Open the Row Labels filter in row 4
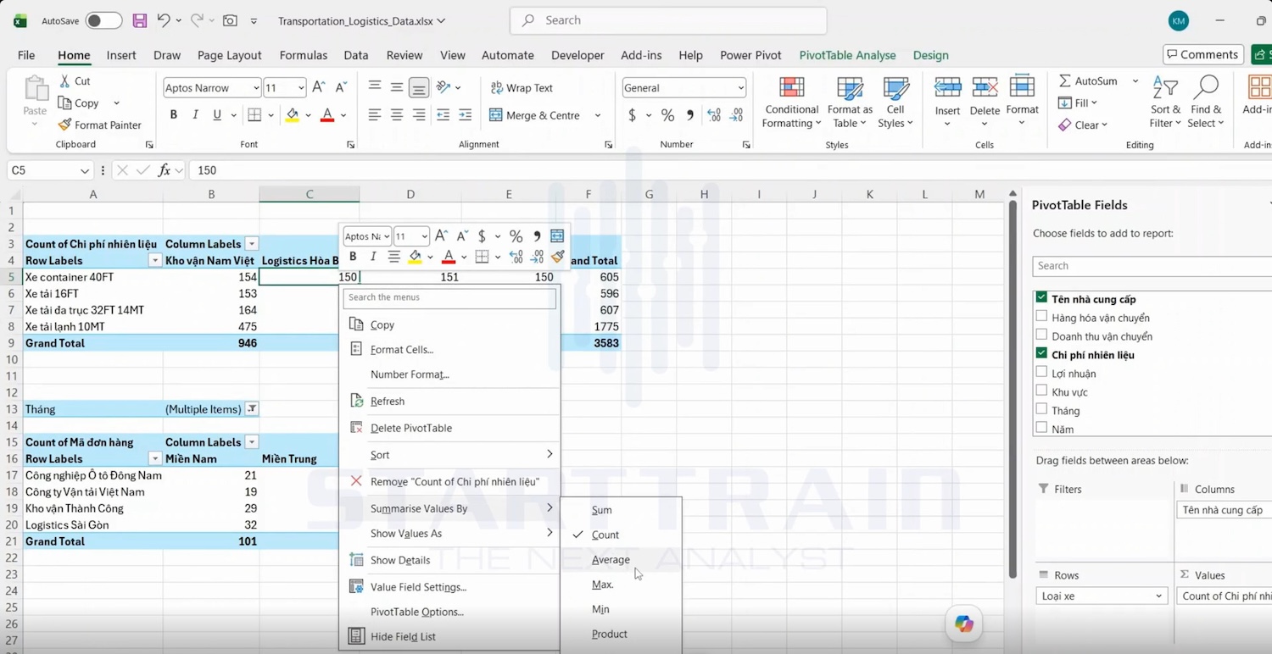 155,260
